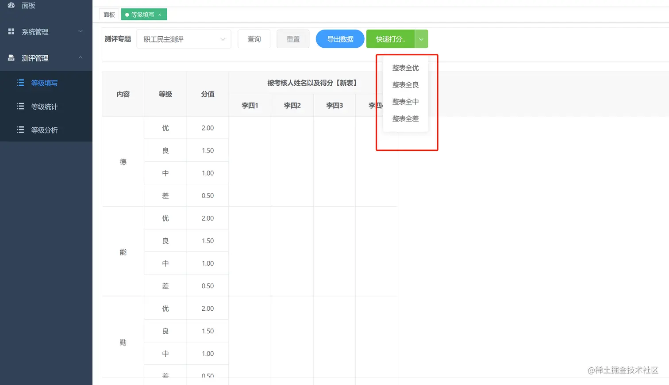Click the 分值 column header
This screenshot has width=669, height=385.
pyautogui.click(x=208, y=94)
